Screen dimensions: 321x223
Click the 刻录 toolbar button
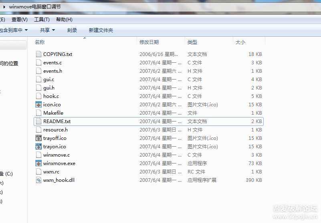tap(72, 30)
